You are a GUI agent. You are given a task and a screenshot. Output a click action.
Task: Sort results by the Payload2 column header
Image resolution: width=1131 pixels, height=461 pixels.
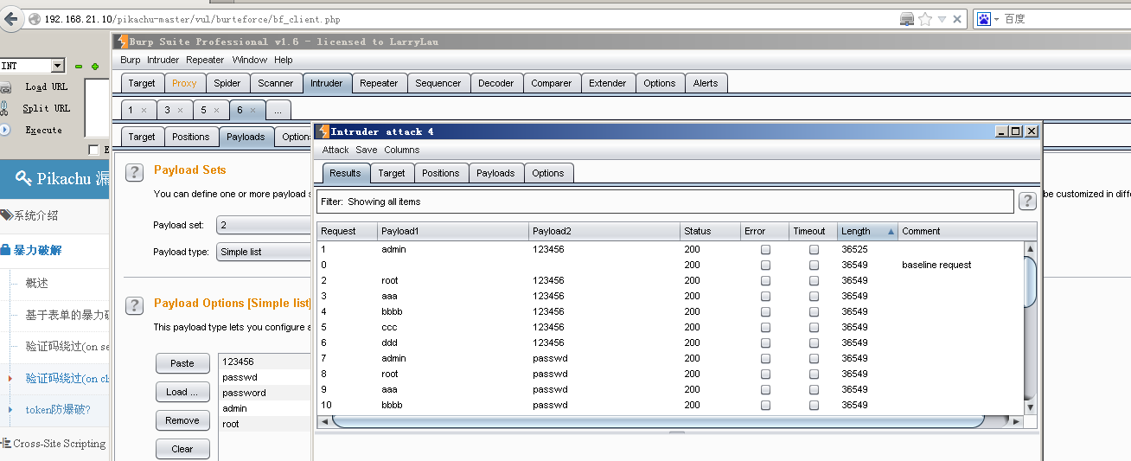click(x=604, y=231)
